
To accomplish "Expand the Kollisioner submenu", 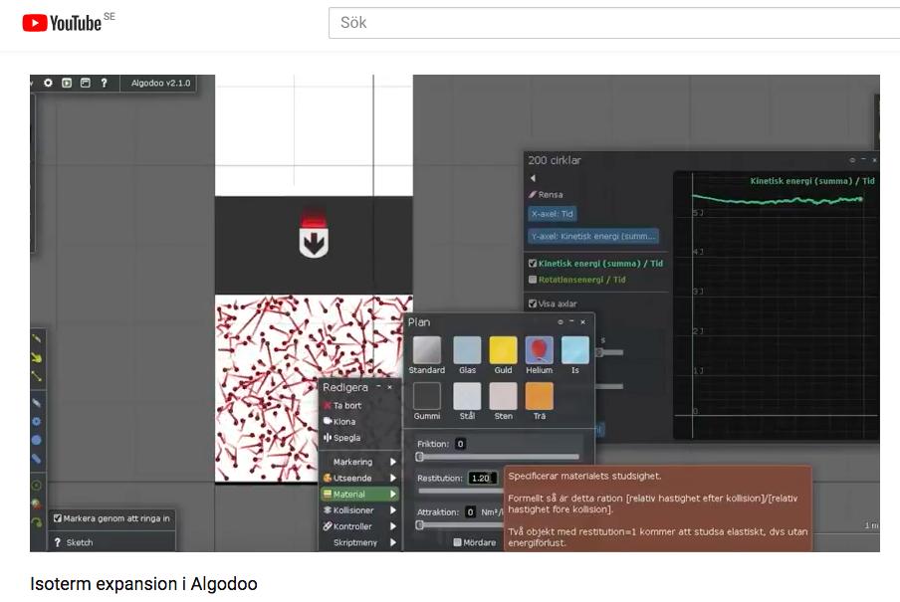I will point(359,510).
